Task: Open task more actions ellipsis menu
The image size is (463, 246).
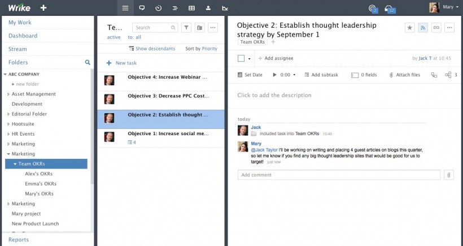Action: 449,28
